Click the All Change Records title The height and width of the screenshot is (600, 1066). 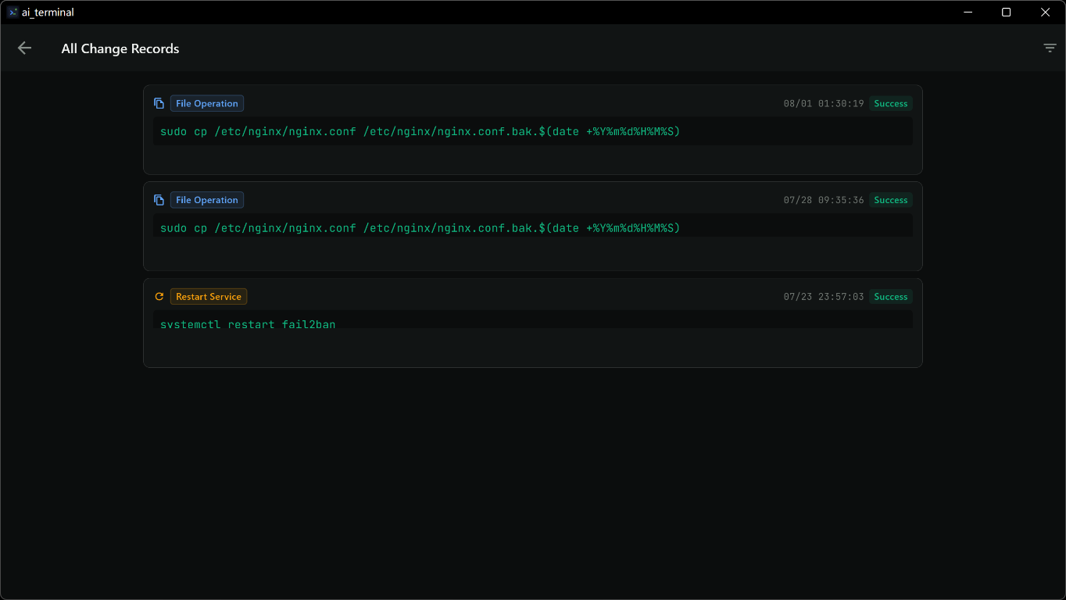coord(120,48)
